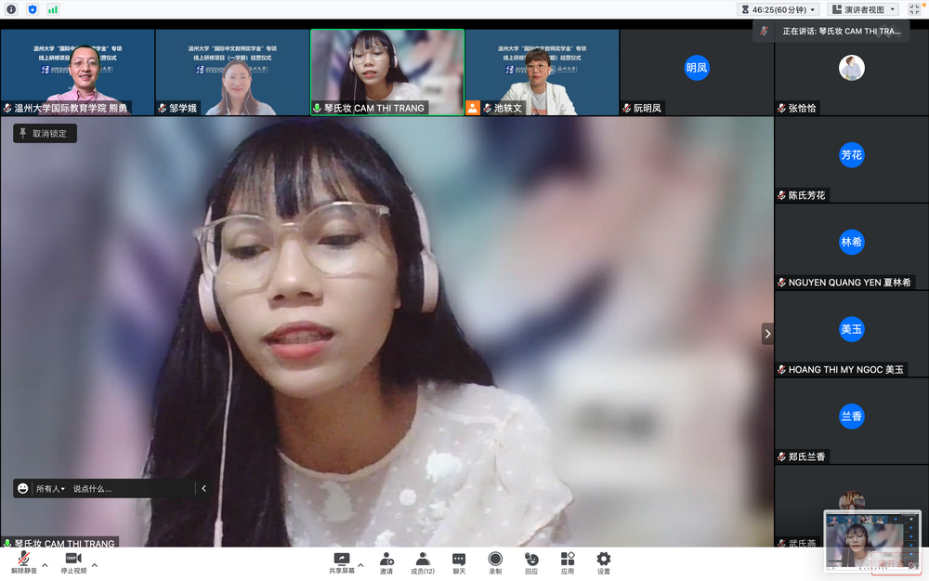The image size is (929, 581).
Task: Open the 应用 apps icon
Action: tap(568, 559)
